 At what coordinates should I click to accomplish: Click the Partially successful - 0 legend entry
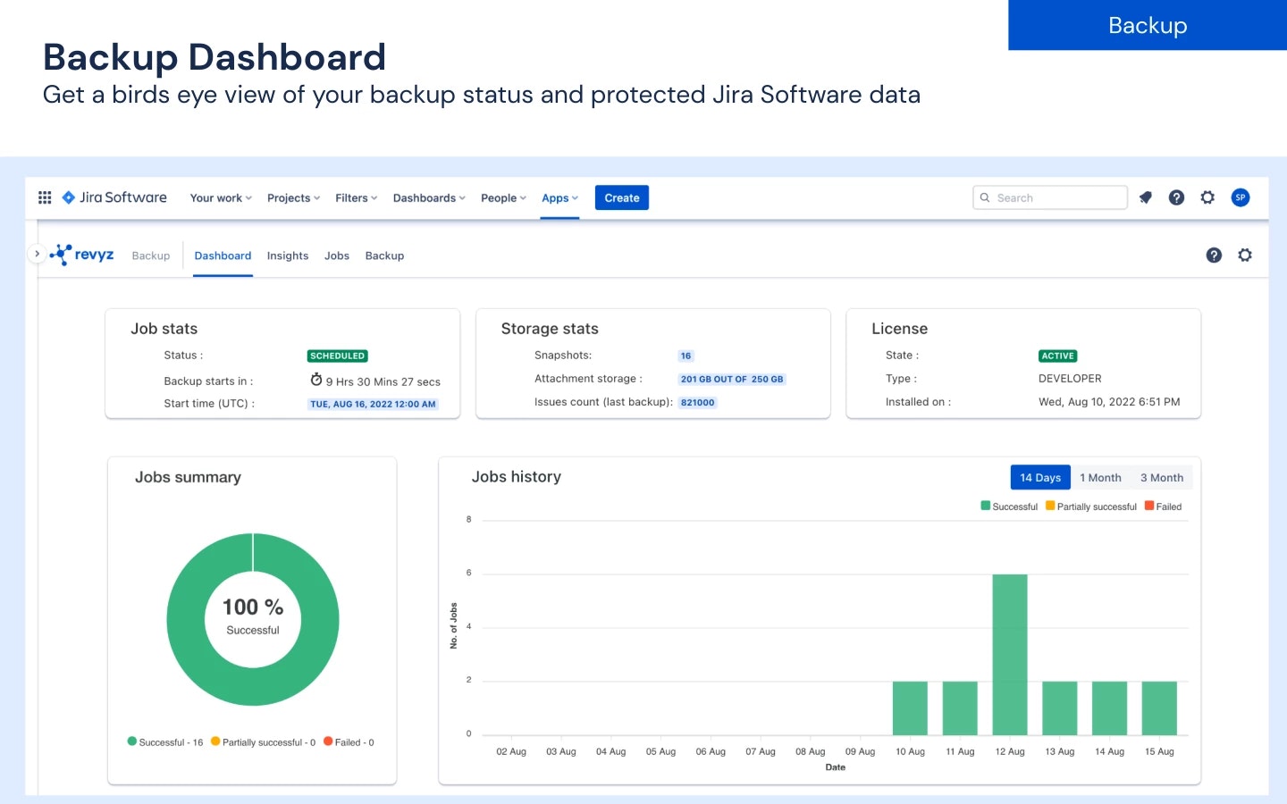(263, 742)
